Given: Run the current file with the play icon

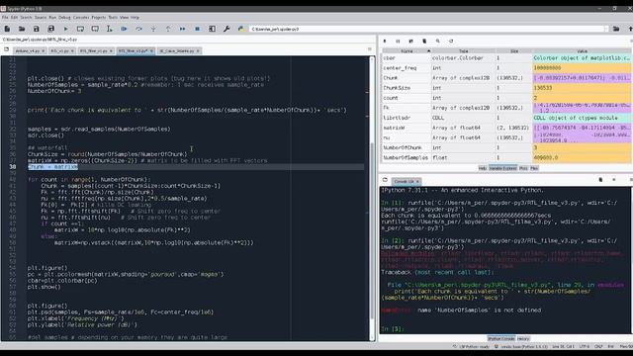Looking at the screenshot, I should click(66, 29).
